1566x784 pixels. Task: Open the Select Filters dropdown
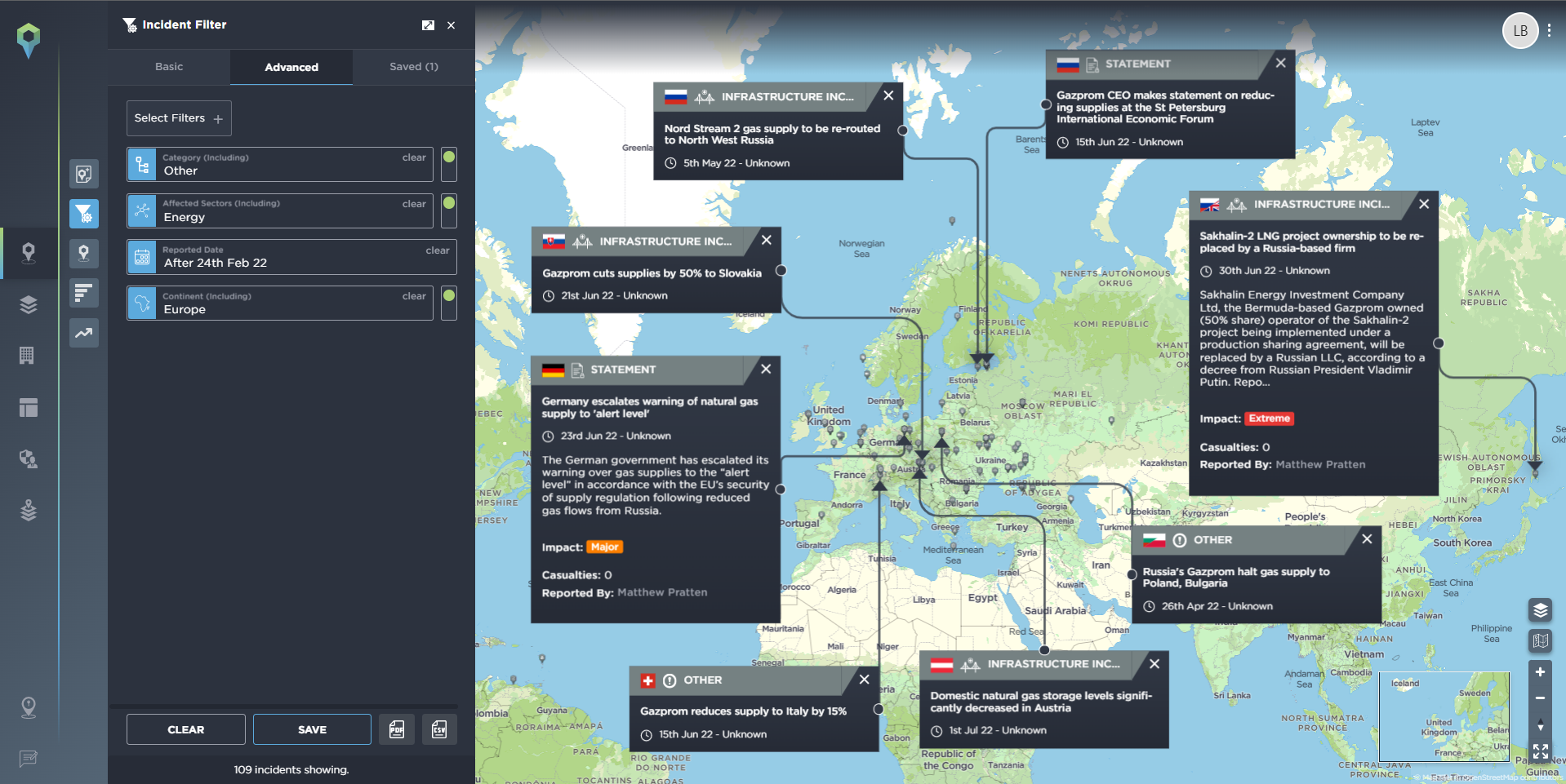click(x=179, y=118)
